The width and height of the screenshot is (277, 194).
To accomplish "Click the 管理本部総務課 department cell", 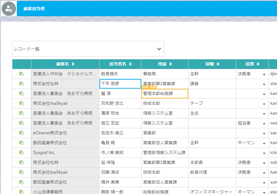I will point(165,93).
